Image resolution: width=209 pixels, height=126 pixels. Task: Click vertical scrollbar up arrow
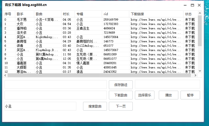tap(200, 13)
